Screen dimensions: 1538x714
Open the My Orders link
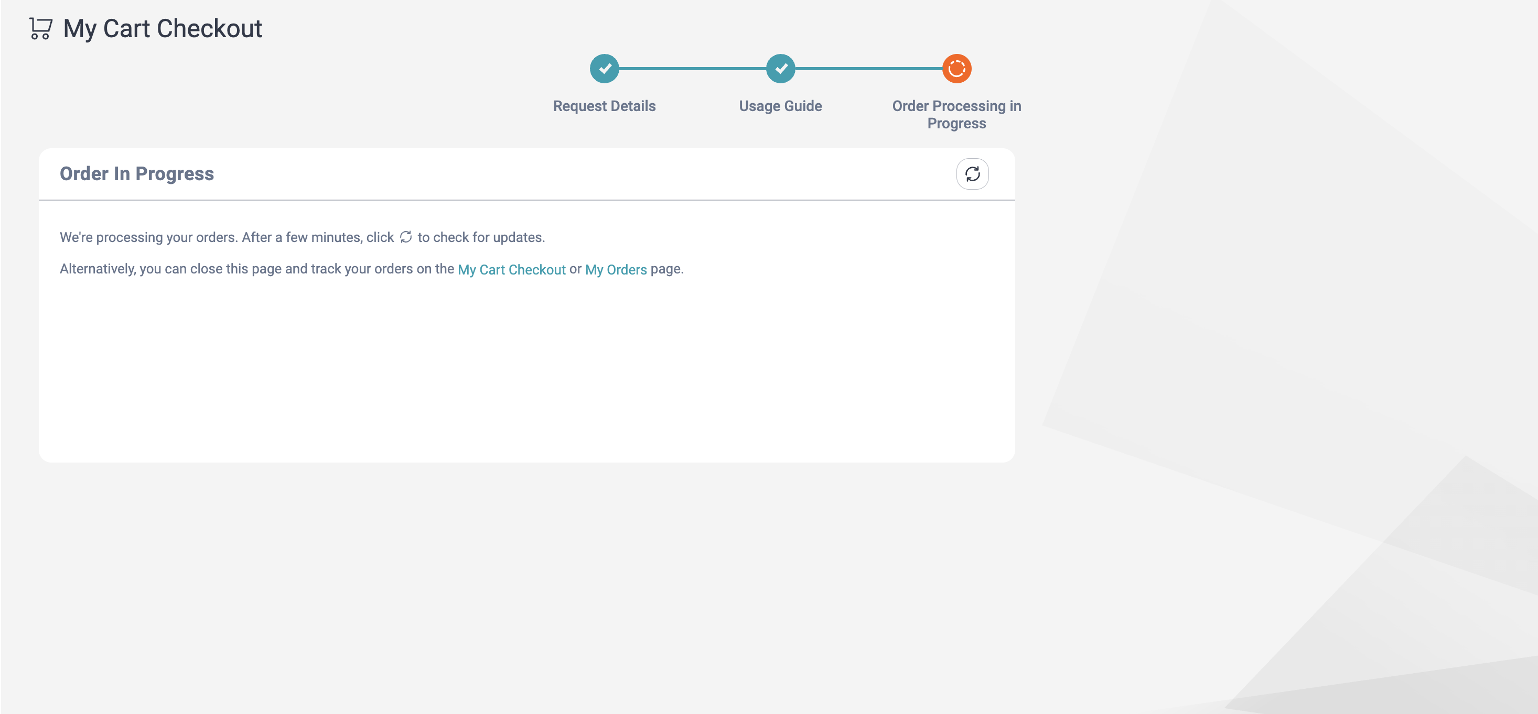(x=616, y=270)
